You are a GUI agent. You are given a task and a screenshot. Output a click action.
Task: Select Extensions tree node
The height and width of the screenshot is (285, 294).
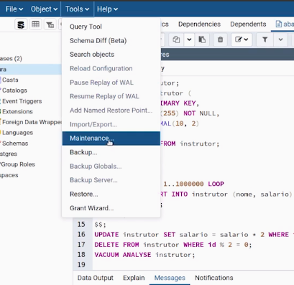[17, 112]
